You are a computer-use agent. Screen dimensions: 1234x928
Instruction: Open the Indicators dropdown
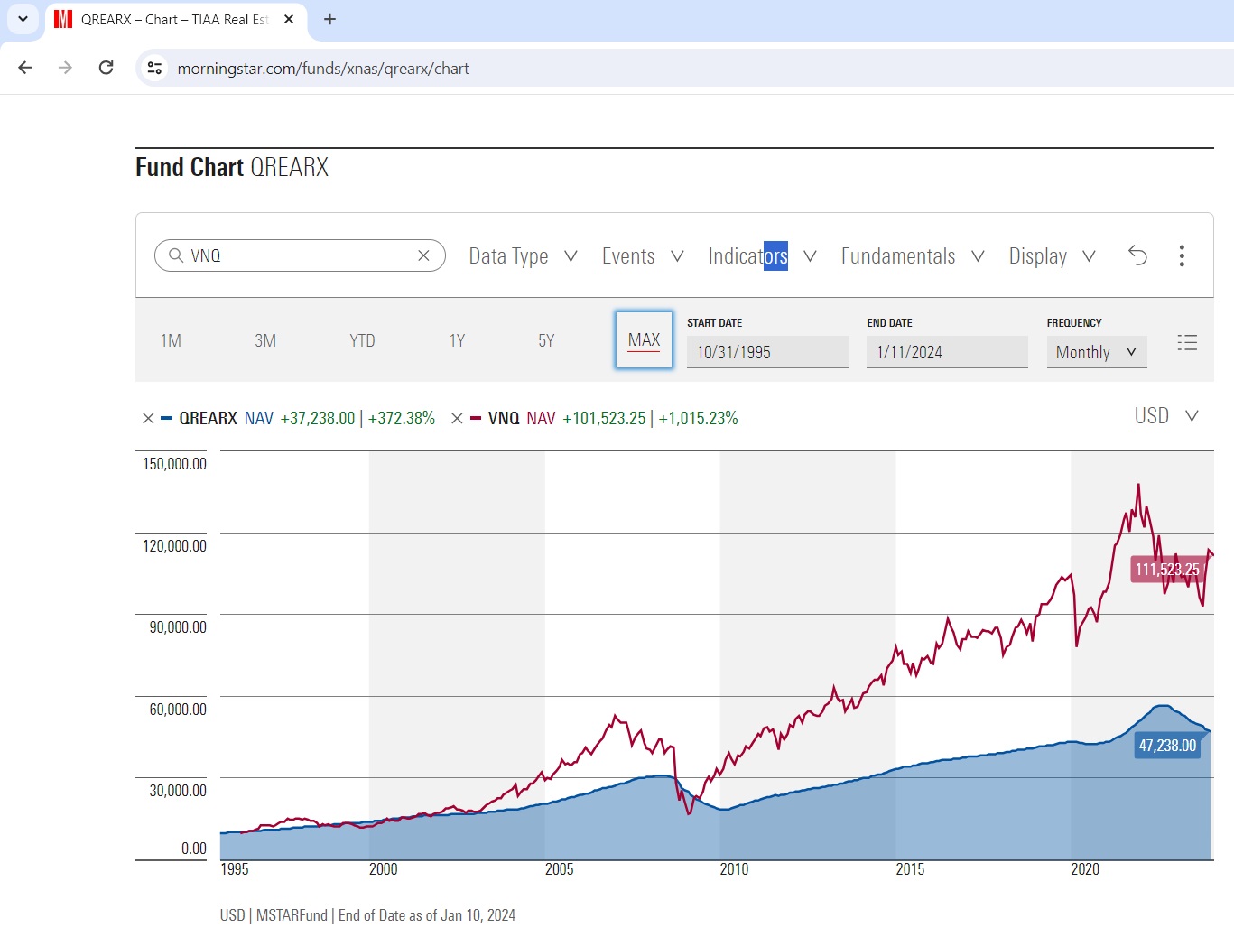tap(763, 256)
